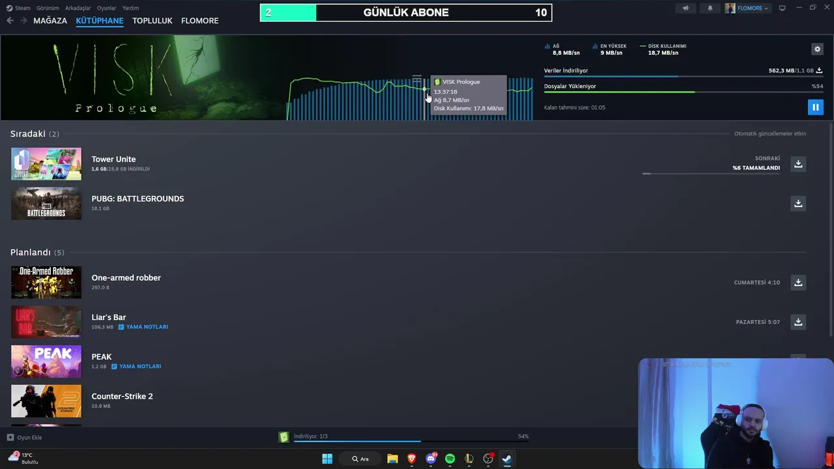
Task: Click the Veriler İndiriliyor progress bar
Action: [683, 76]
